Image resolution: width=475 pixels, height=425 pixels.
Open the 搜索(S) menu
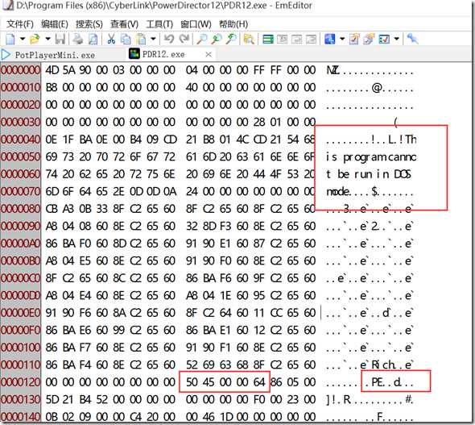(89, 24)
